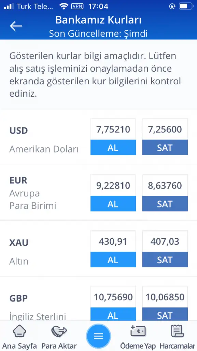Tap AL button for USD

coord(113,147)
